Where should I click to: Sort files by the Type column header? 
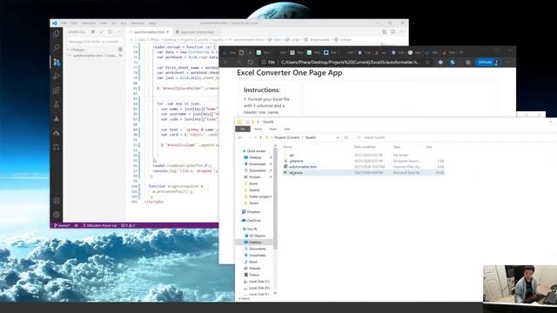[397, 147]
